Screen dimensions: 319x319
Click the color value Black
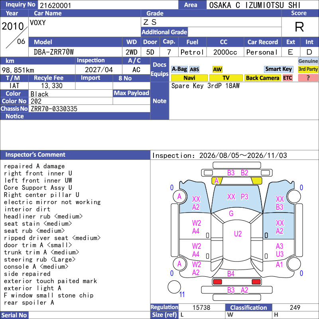pyautogui.click(x=39, y=94)
